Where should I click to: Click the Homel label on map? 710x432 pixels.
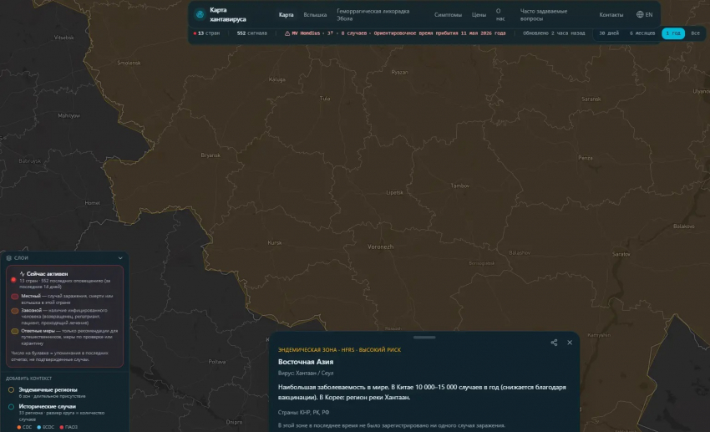[x=93, y=203]
